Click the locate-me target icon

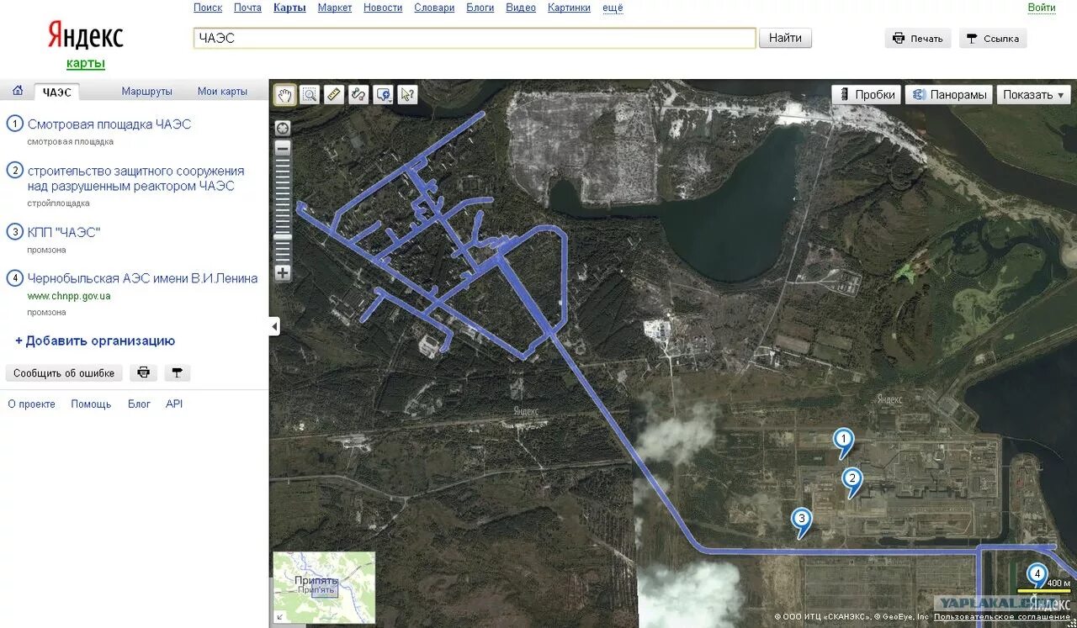[x=283, y=129]
